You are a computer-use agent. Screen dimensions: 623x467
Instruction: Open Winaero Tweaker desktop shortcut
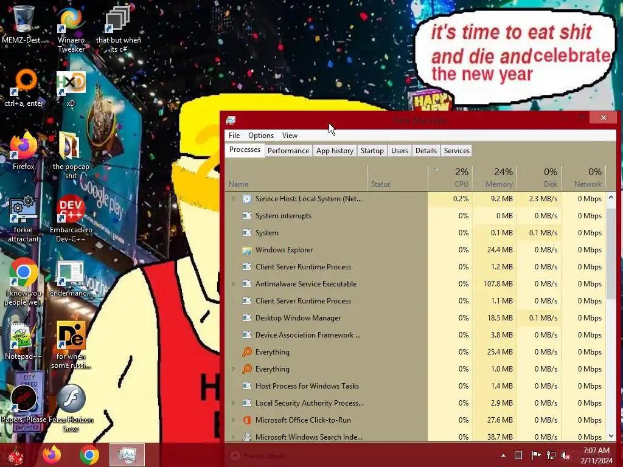coord(71,29)
